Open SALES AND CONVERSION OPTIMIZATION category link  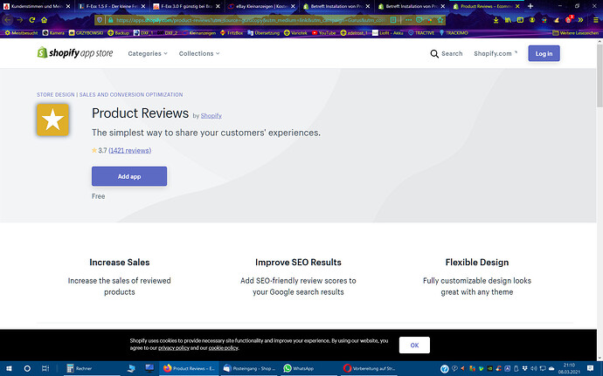tap(131, 94)
